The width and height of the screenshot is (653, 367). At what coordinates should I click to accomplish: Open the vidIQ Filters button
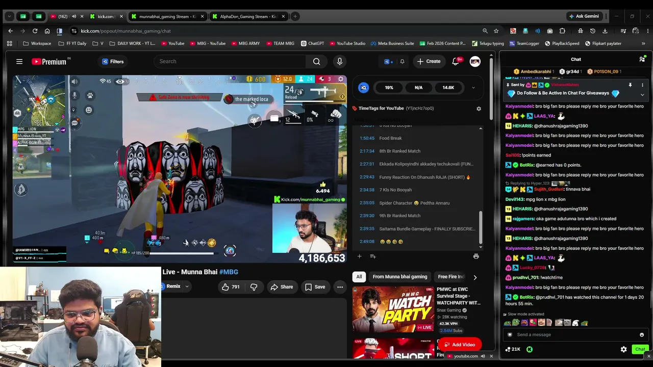(113, 62)
